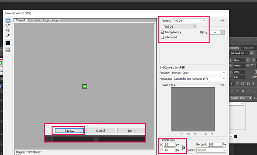
Task: Open the English: USA language dropdown
Action: [x=240, y=98]
